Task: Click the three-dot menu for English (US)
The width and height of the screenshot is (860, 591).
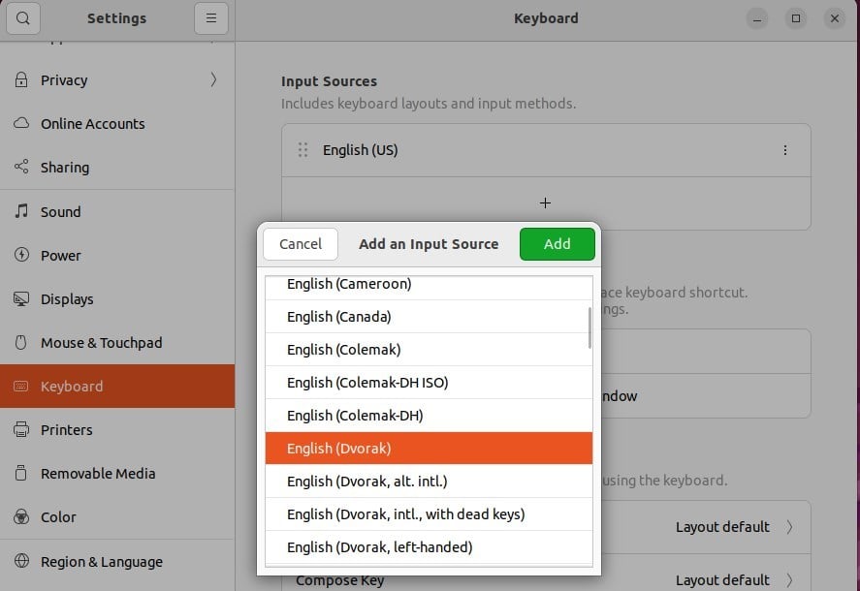Action: (x=785, y=150)
